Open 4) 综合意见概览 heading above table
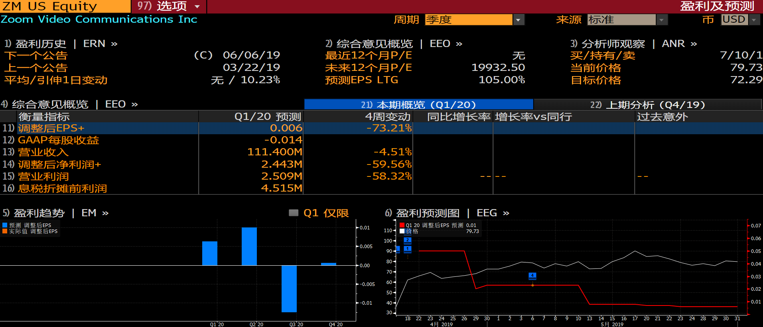This screenshot has height=327, width=763. tap(44, 104)
